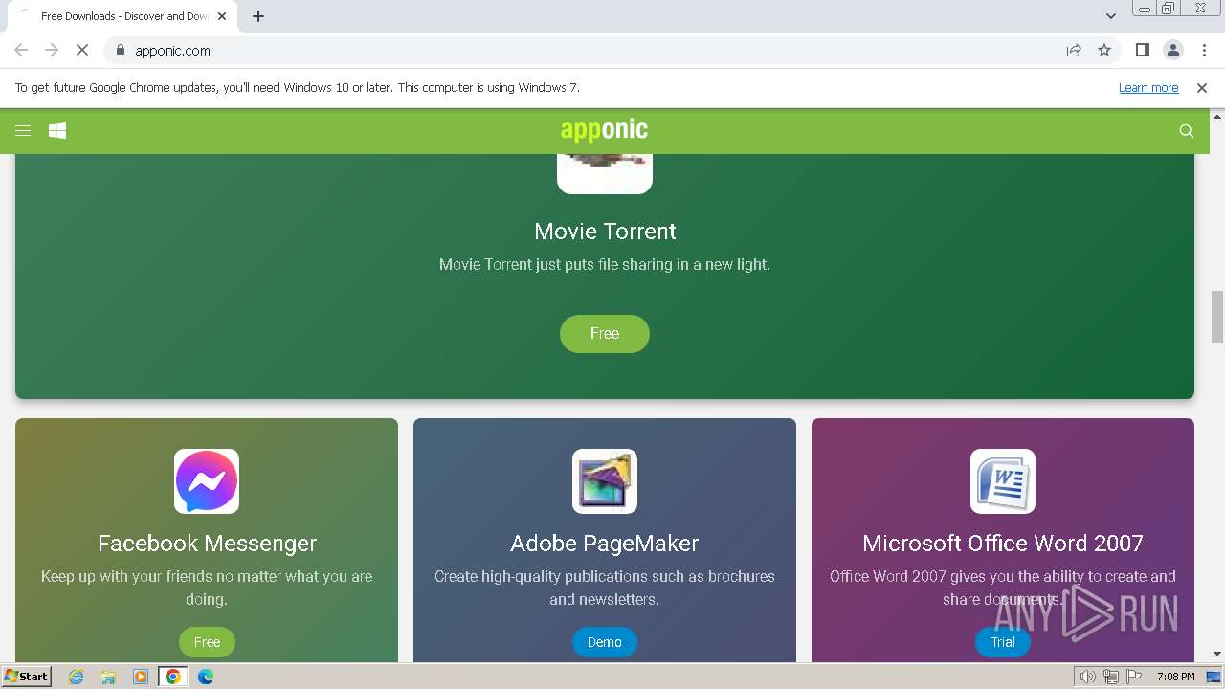Click the Adobe PageMaker title

(x=605, y=544)
